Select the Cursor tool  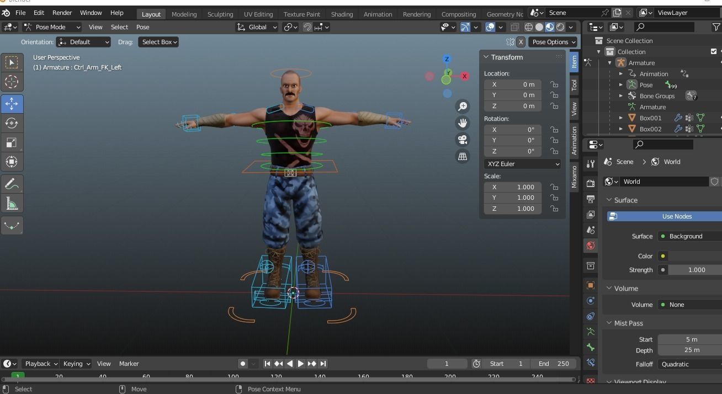pyautogui.click(x=12, y=82)
